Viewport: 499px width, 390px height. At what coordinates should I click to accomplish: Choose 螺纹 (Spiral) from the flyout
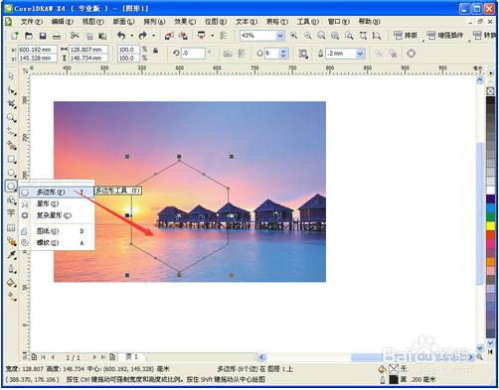[57, 243]
